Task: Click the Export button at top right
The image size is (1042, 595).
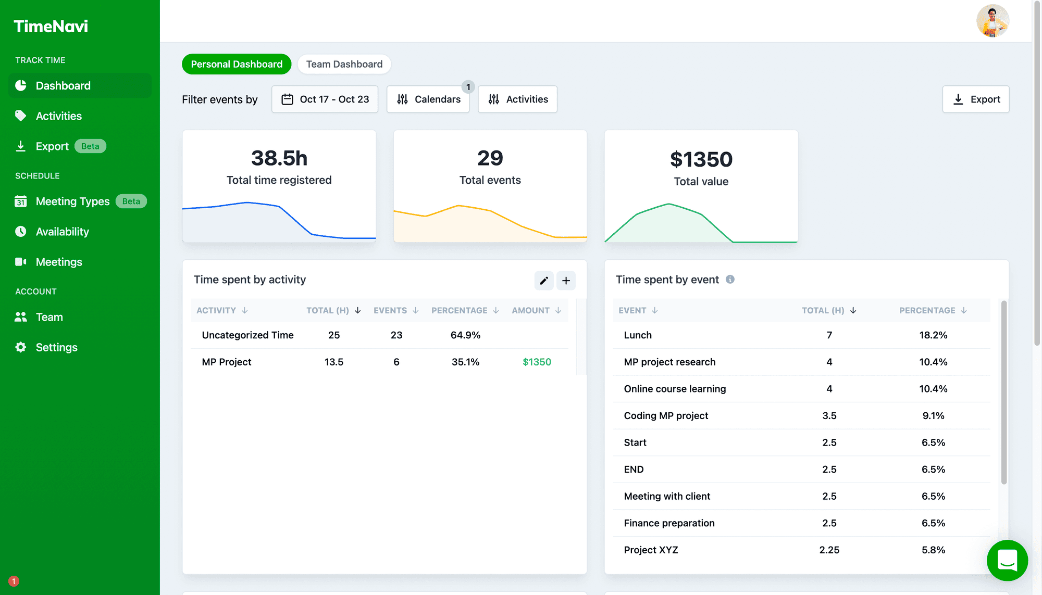Action: pyautogui.click(x=976, y=99)
